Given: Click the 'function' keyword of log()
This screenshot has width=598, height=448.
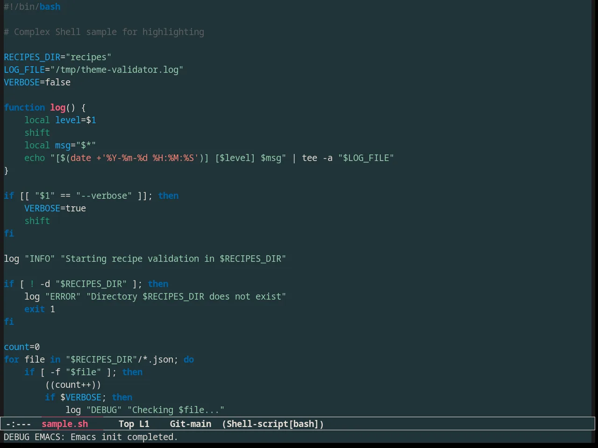Looking at the screenshot, I should (x=24, y=107).
